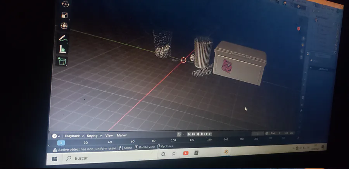The image size is (349, 169).
Task: Click the blue frame 1 playhead marker
Action: pos(61,143)
